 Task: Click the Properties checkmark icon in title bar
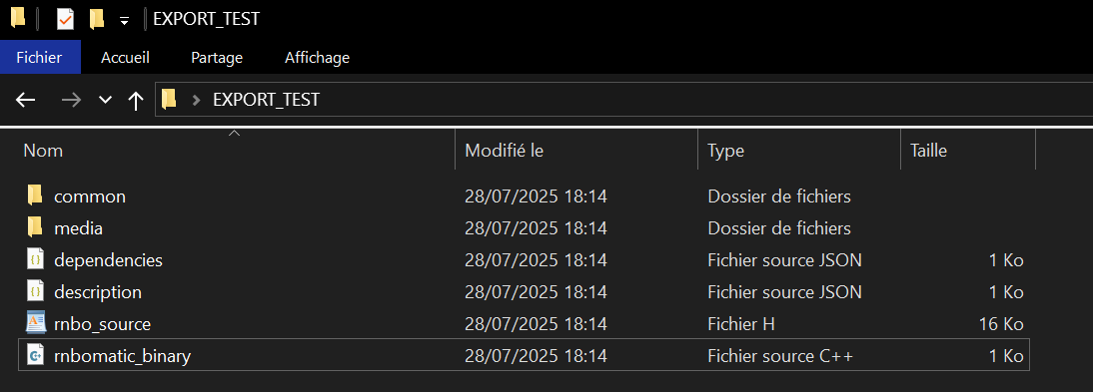pos(65,19)
